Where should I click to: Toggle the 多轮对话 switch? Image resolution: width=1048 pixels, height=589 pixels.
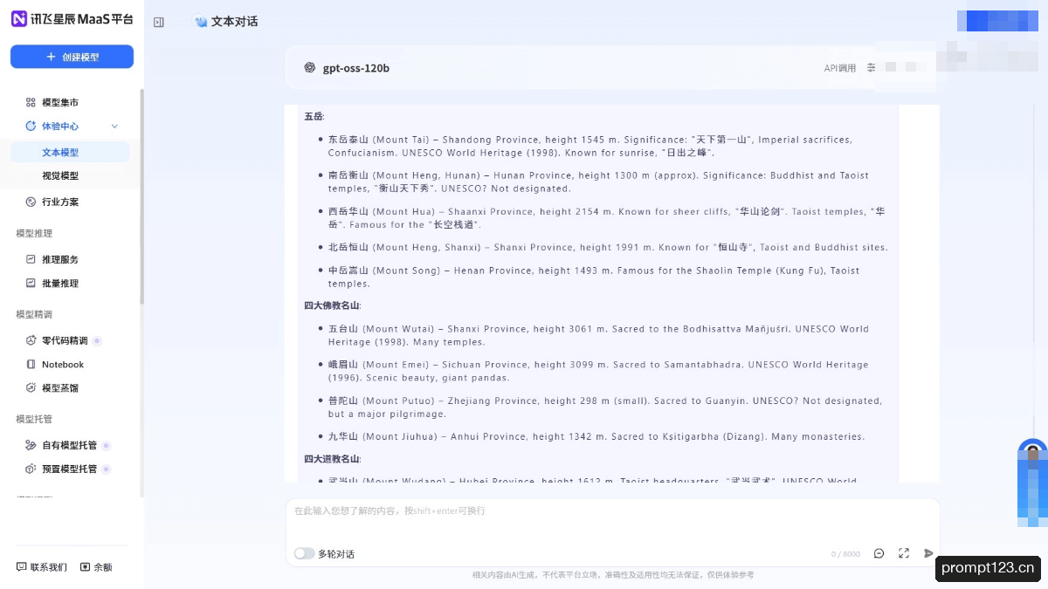click(304, 553)
